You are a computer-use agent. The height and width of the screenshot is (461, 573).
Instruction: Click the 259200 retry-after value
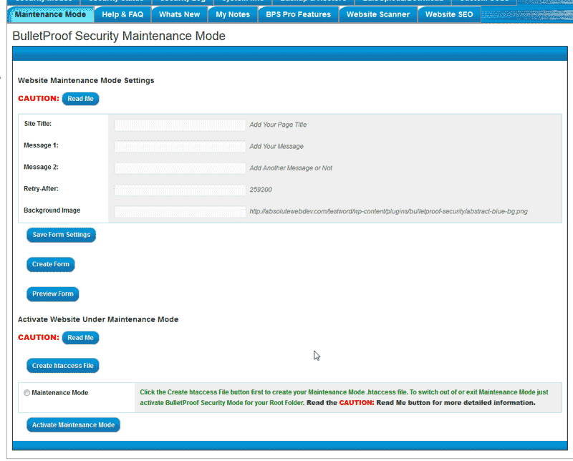pos(261,190)
